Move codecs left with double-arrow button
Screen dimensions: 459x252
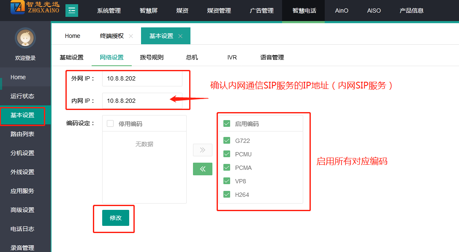[203, 169]
